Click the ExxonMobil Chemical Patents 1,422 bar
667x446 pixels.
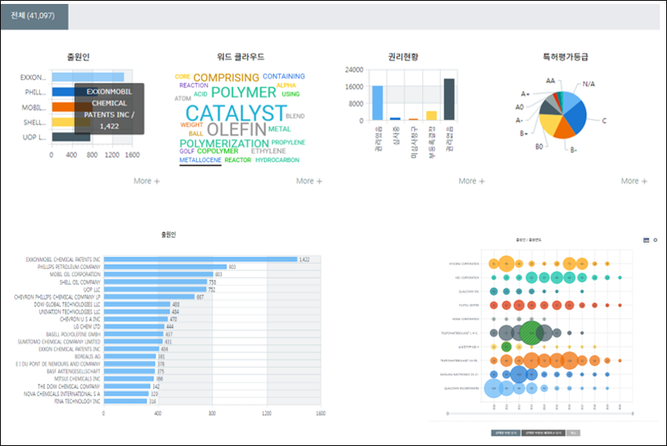pos(200,259)
